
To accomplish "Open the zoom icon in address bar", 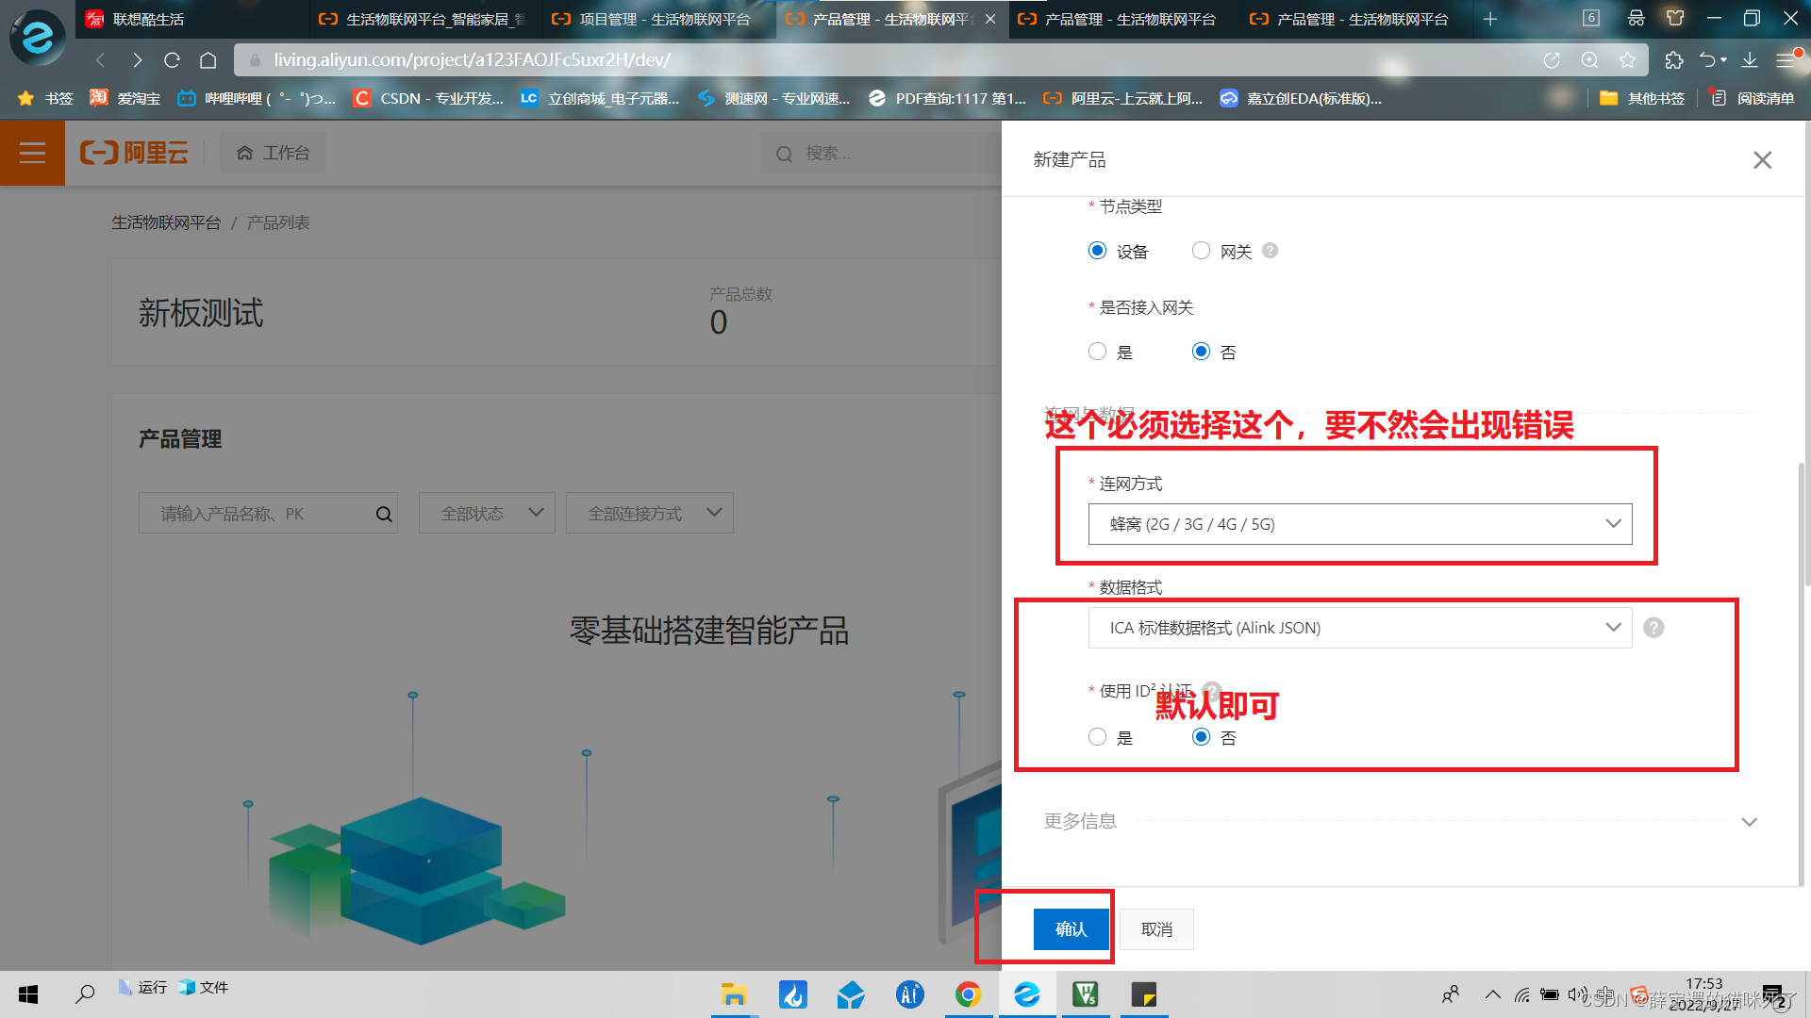I will pyautogui.click(x=1589, y=60).
